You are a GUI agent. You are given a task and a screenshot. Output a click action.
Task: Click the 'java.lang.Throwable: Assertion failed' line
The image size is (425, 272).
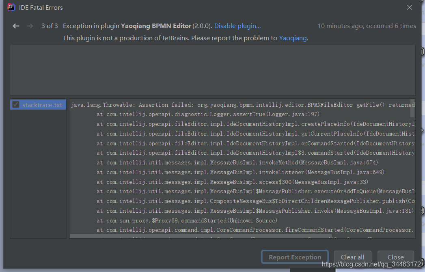tap(243, 105)
